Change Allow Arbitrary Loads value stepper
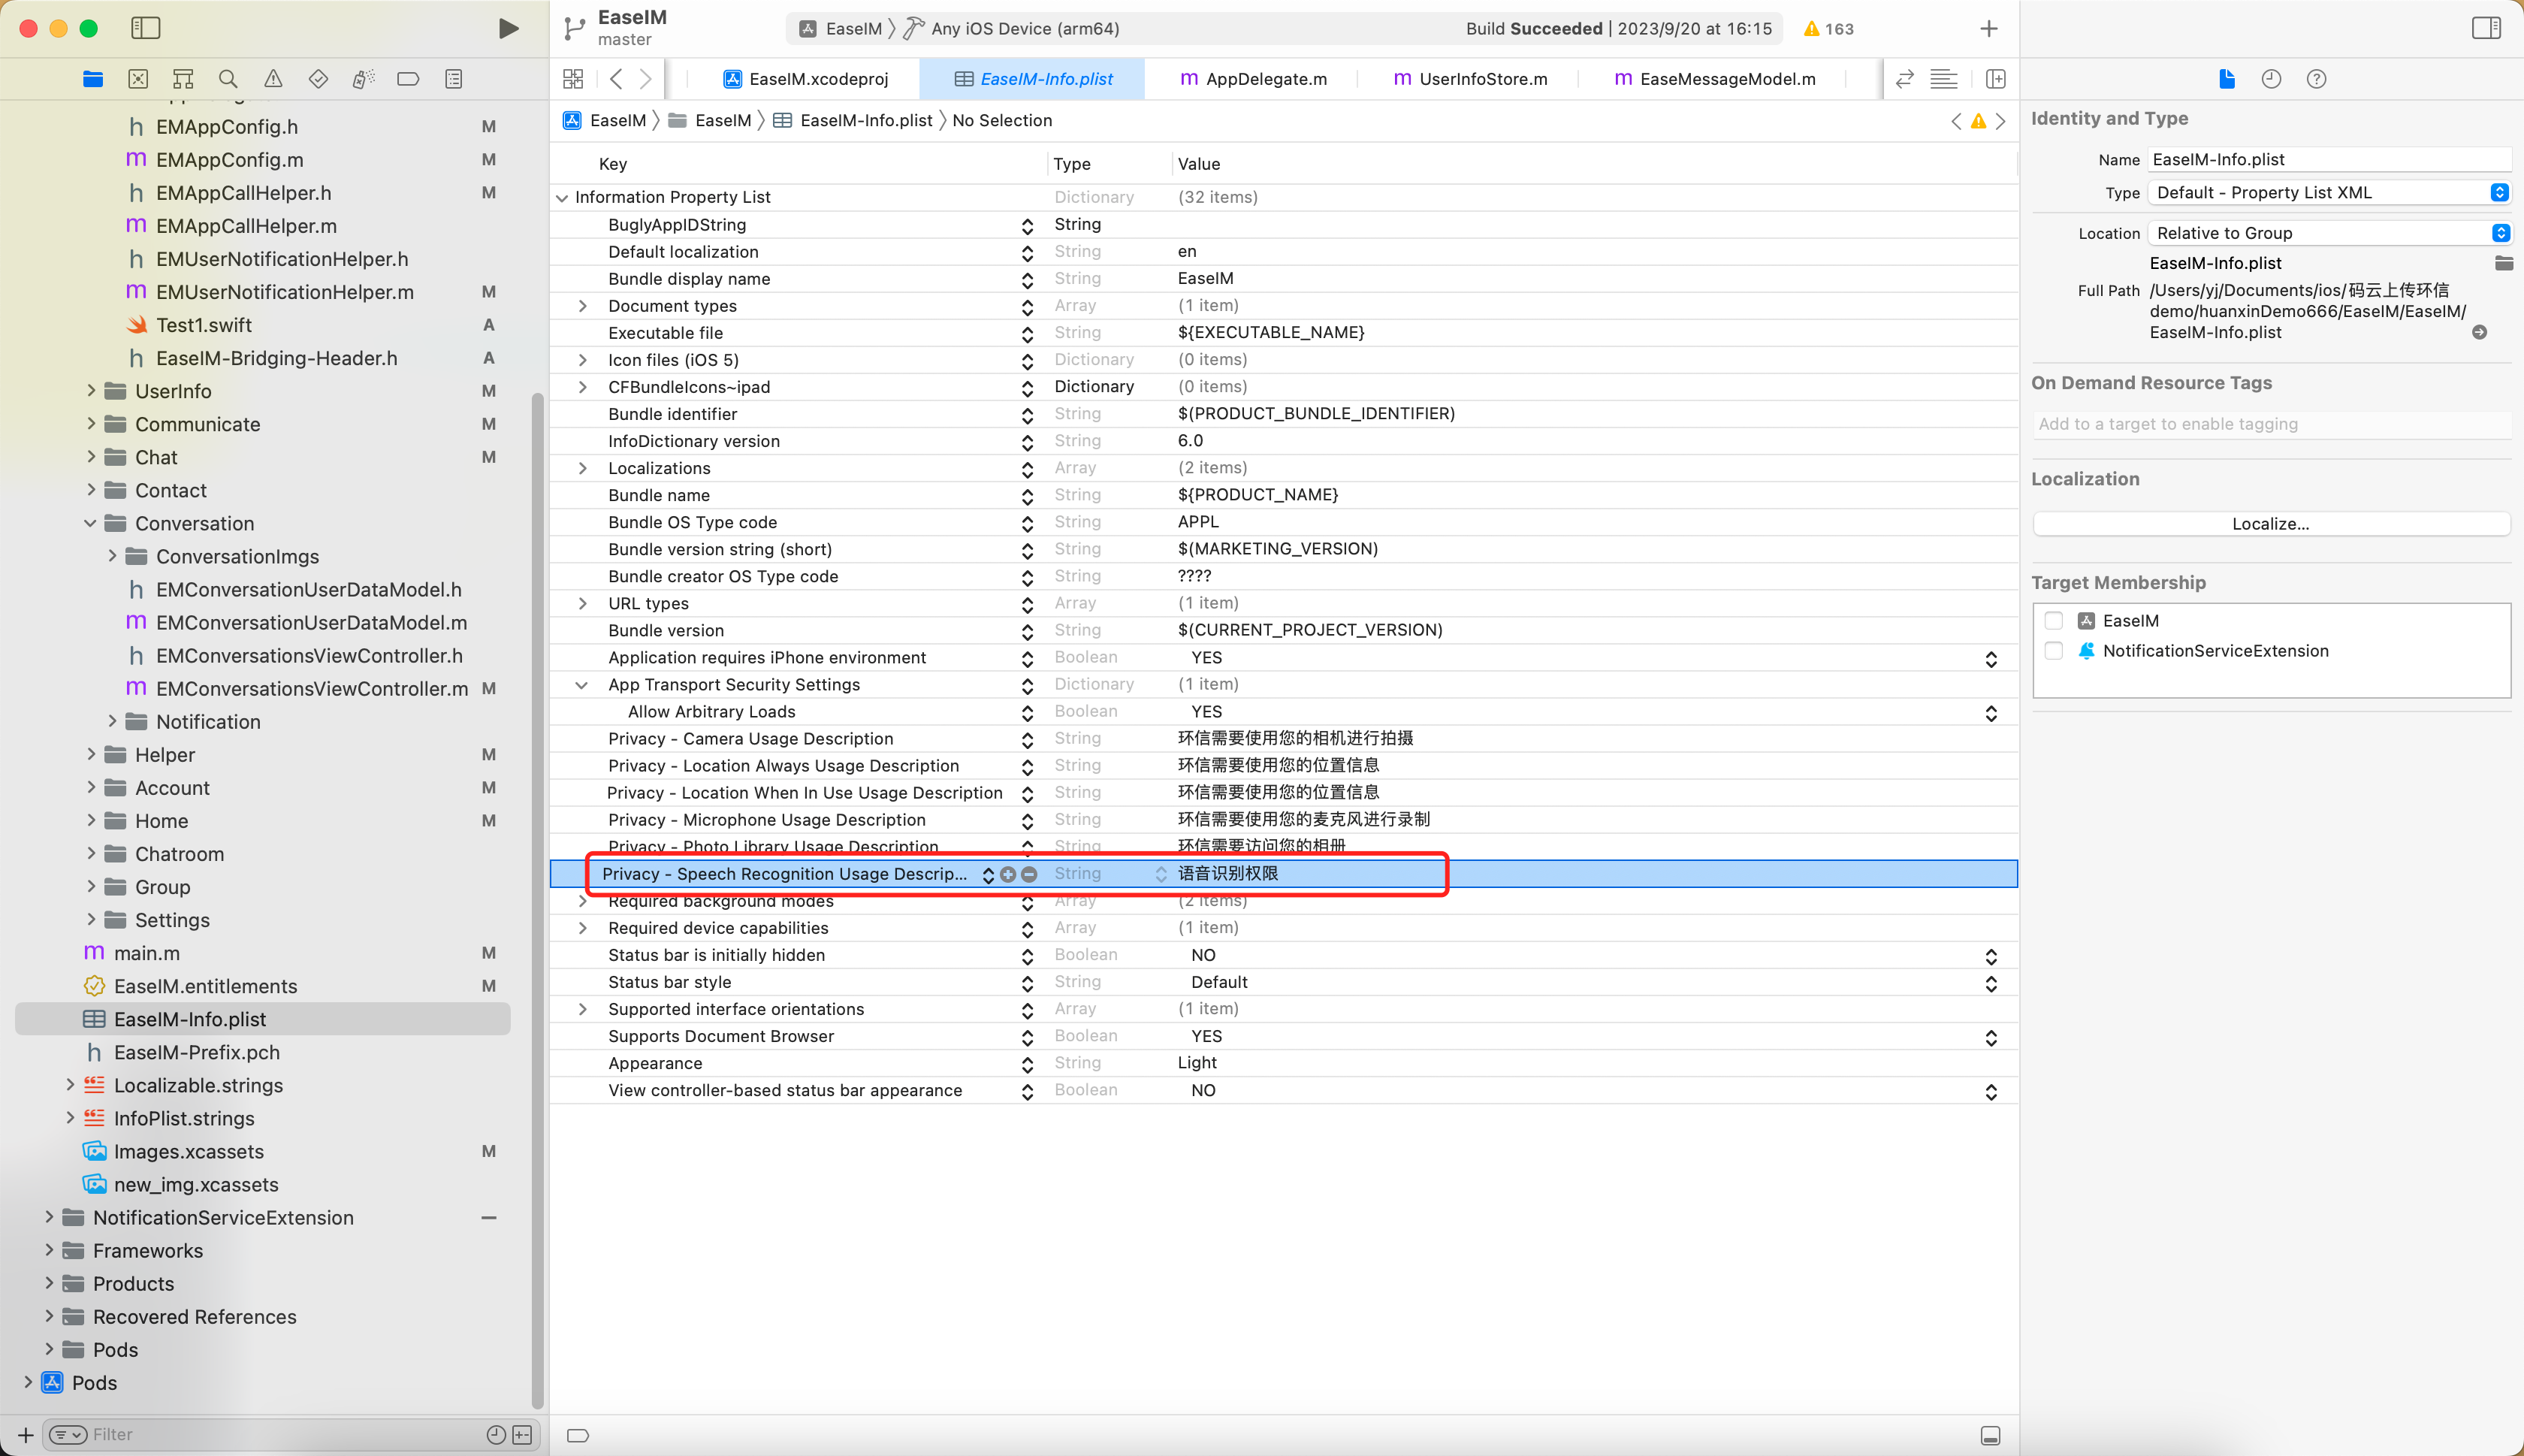This screenshot has height=1456, width=2524. (x=1990, y=712)
